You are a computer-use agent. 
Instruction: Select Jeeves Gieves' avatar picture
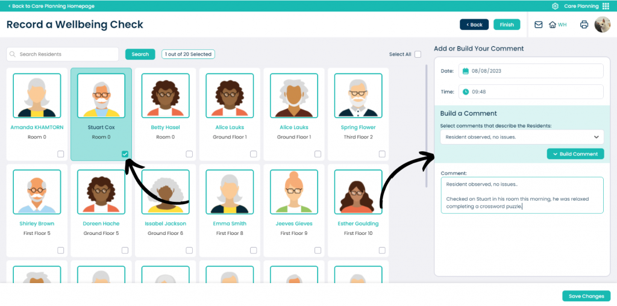[294, 192]
